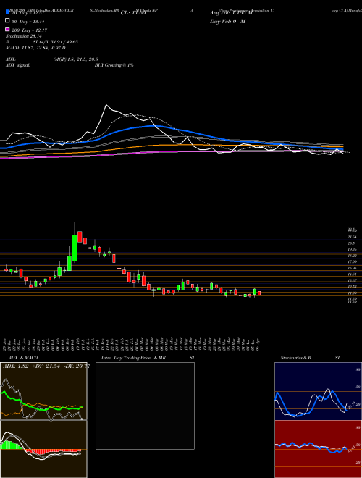Click the 12.53 price axis label
The width and height of the screenshot is (362, 478).
[x=353, y=287]
